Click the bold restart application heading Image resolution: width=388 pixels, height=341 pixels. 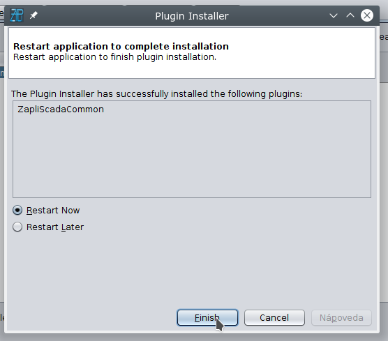point(121,46)
